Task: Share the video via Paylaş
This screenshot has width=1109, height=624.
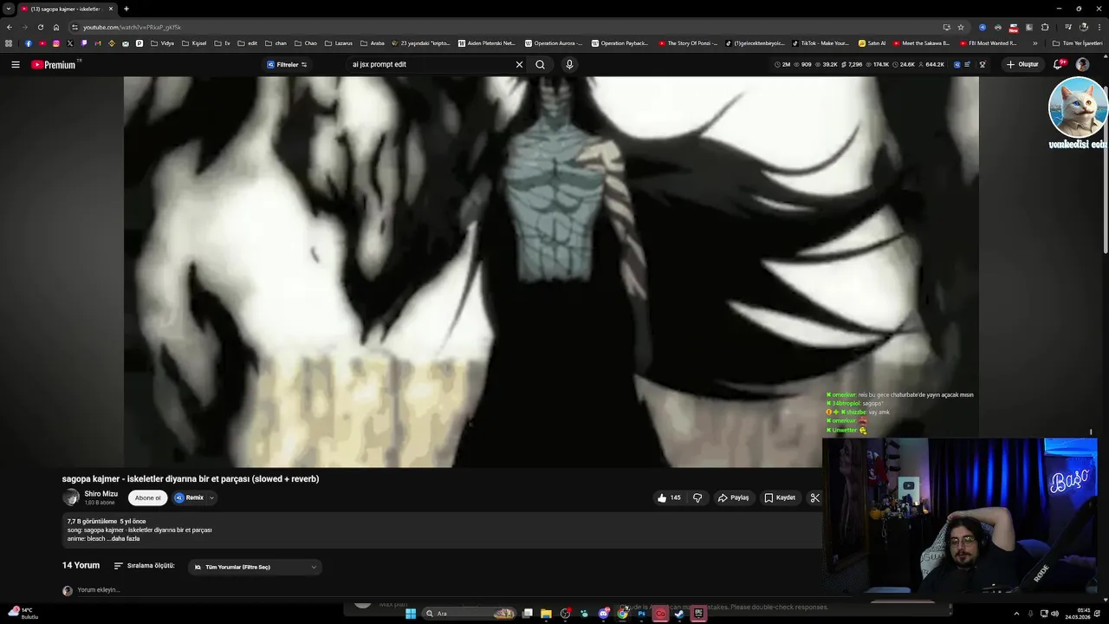Action: (733, 497)
